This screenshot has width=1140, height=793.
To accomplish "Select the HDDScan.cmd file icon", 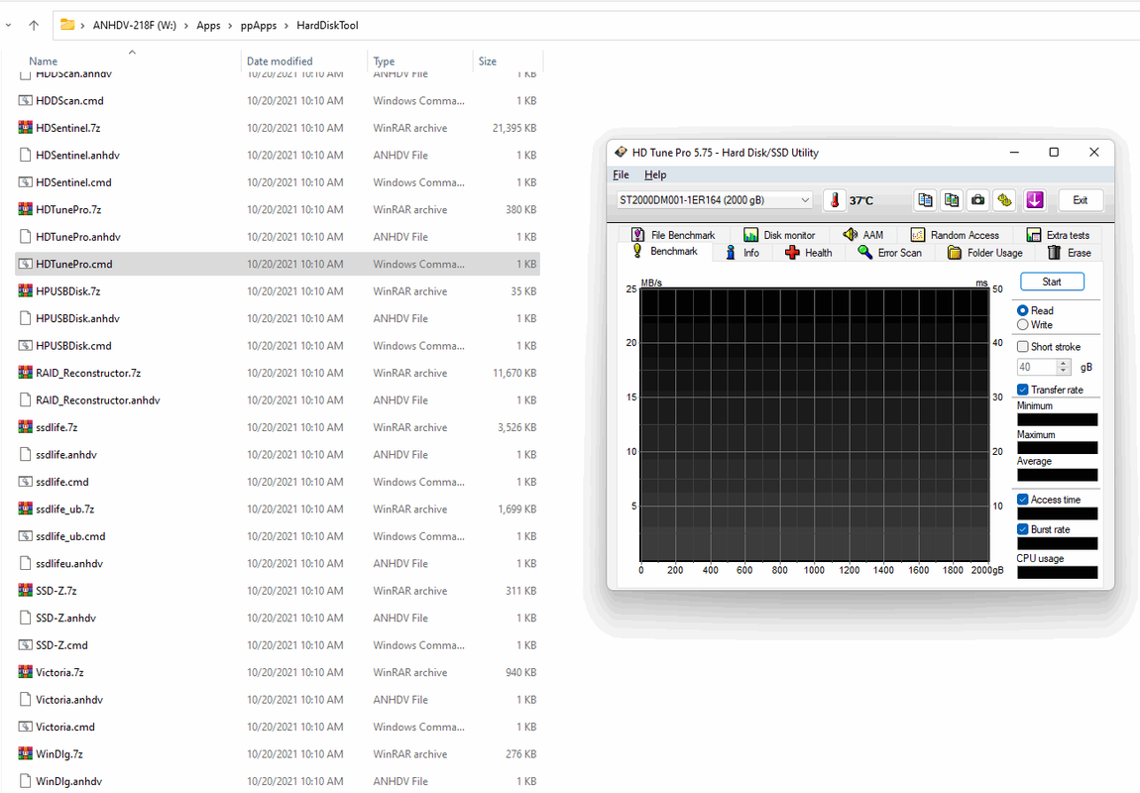I will coord(25,100).
